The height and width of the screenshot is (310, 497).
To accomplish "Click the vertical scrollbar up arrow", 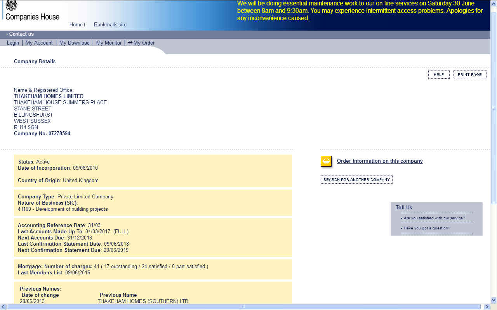I will [494, 3].
